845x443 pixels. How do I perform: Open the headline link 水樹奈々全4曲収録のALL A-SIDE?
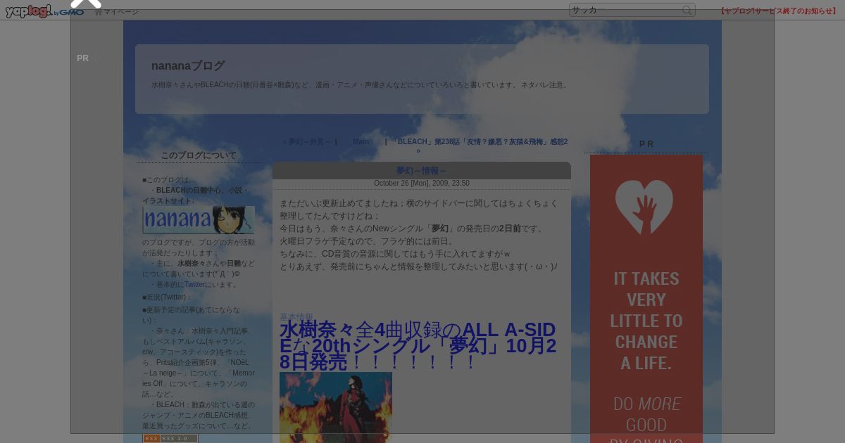point(418,346)
